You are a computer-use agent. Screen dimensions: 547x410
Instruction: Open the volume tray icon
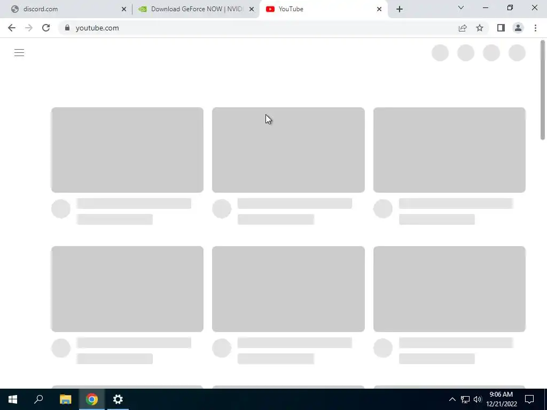point(478,399)
